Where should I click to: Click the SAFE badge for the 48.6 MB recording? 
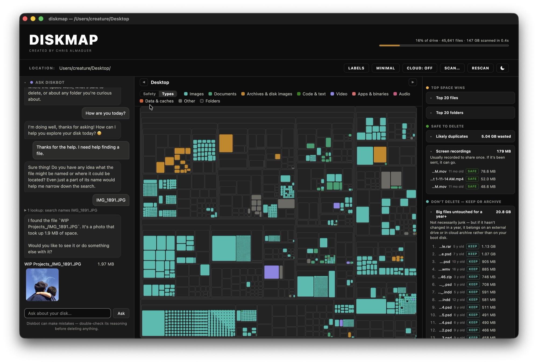(x=472, y=186)
